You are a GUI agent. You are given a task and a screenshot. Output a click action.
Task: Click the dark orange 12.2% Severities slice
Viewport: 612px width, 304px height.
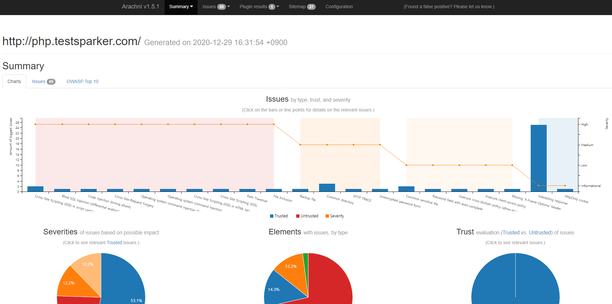pyautogui.click(x=73, y=284)
